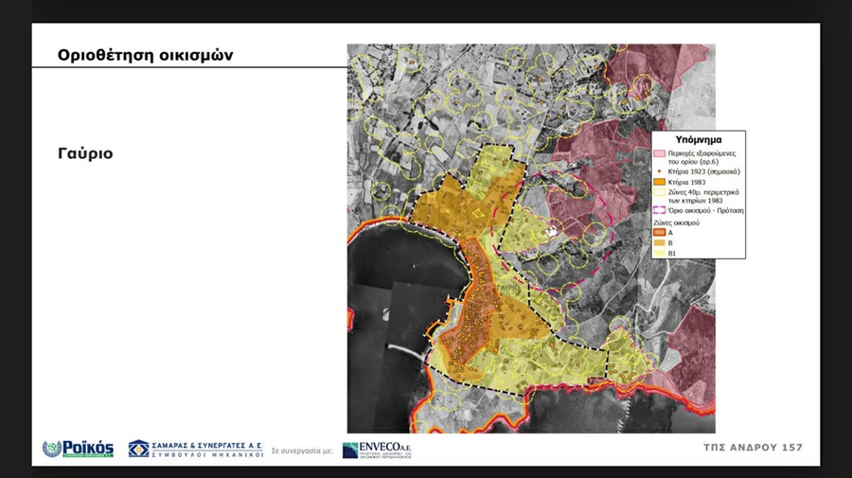Click the 'Σε συνεργασία με:' footer text

(x=301, y=451)
